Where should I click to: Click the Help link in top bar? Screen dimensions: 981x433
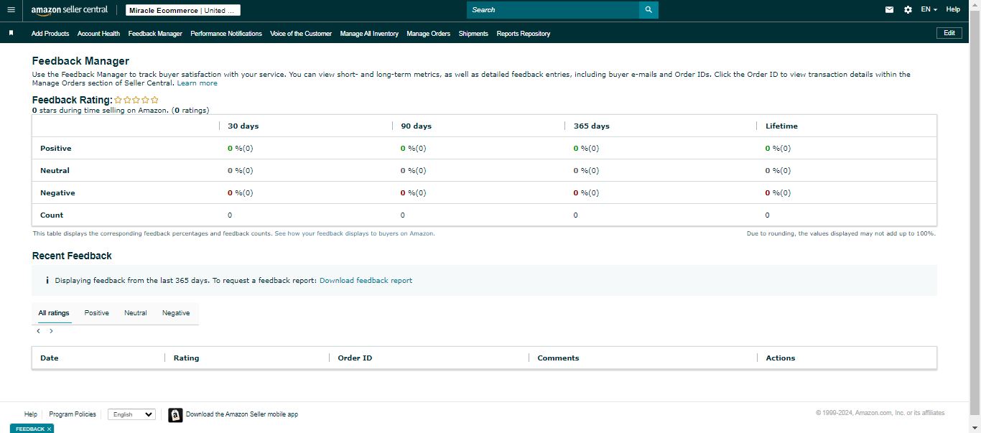pos(953,10)
